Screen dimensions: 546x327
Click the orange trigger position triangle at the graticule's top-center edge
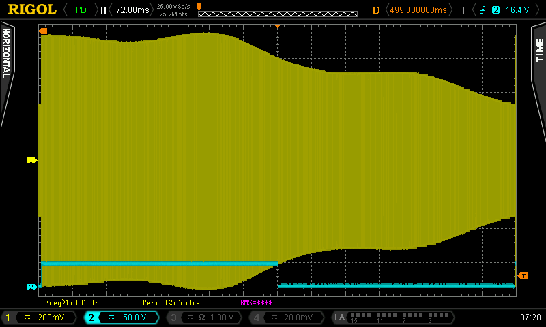coord(278,26)
